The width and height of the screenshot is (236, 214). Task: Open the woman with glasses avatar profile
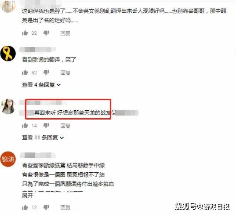[x=8, y=106]
